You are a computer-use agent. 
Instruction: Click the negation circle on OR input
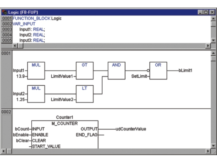pos(148,71)
